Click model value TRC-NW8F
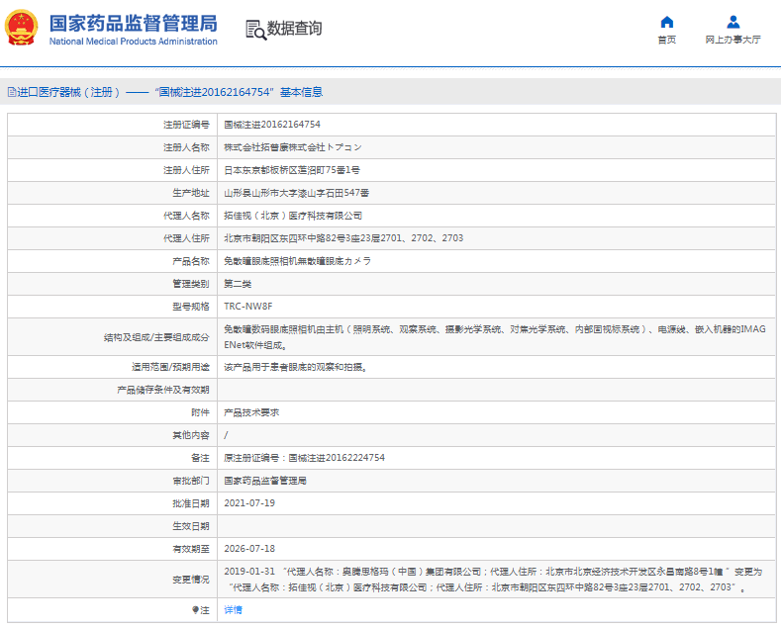This screenshot has height=628, width=781. click(x=248, y=307)
